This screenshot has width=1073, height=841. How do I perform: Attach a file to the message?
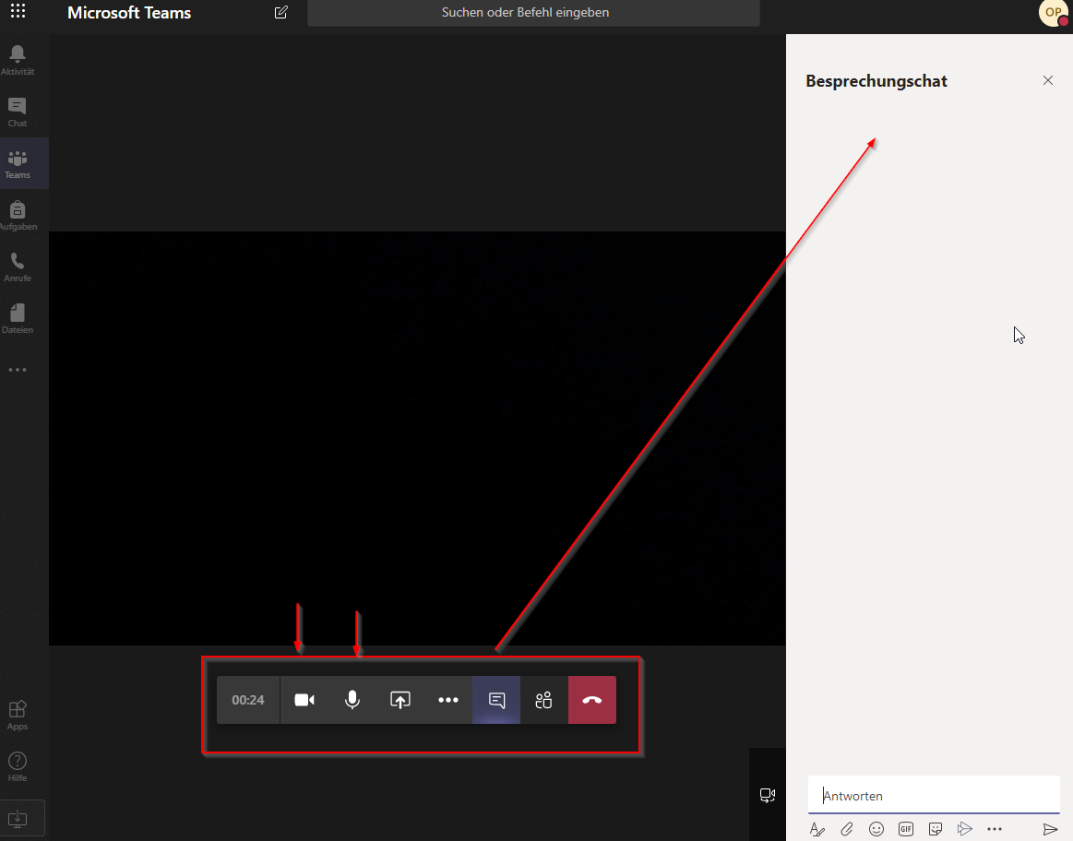847,829
